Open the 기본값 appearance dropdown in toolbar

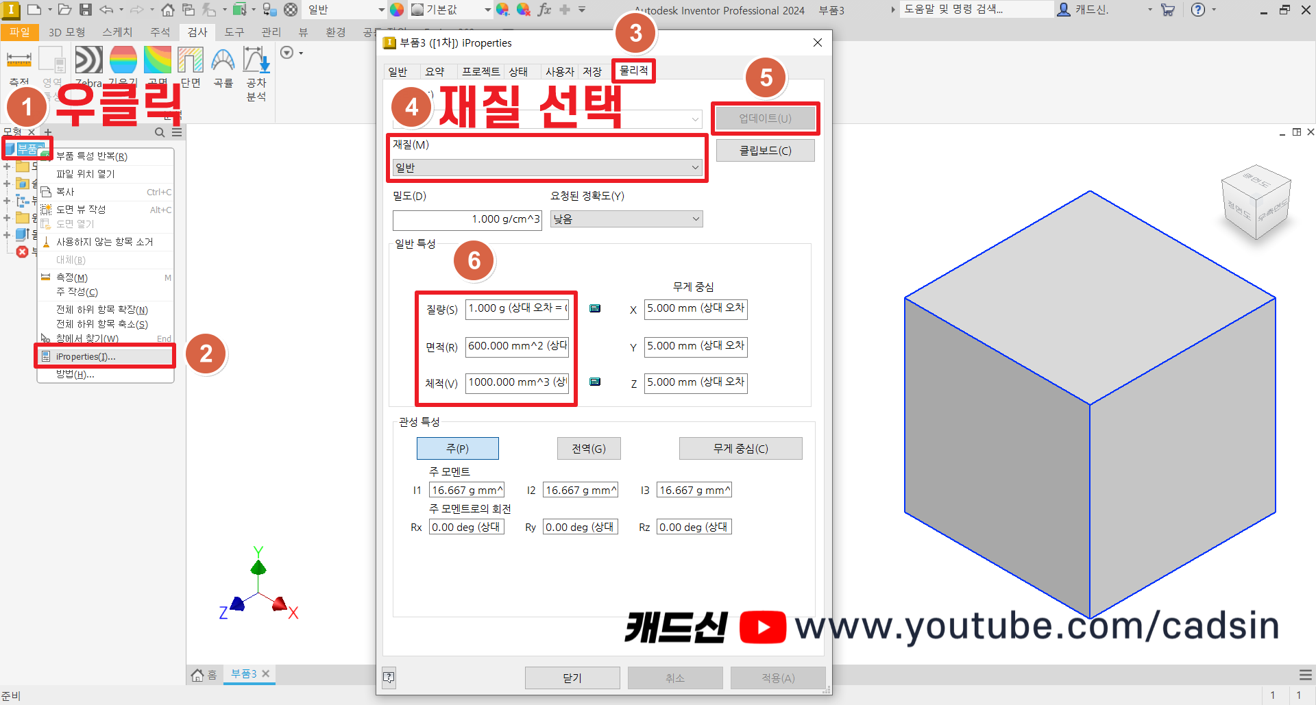coord(451,10)
